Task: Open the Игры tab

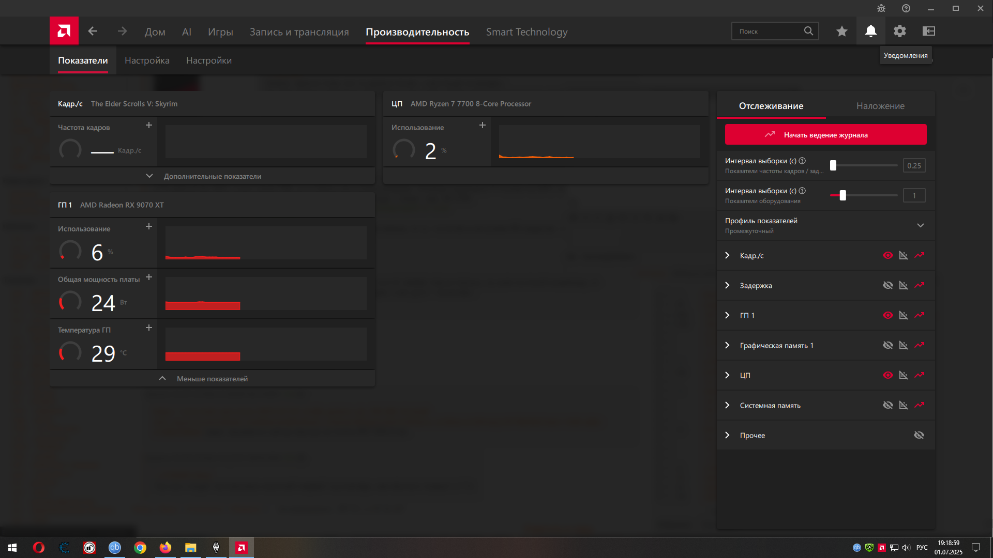Action: [220, 32]
